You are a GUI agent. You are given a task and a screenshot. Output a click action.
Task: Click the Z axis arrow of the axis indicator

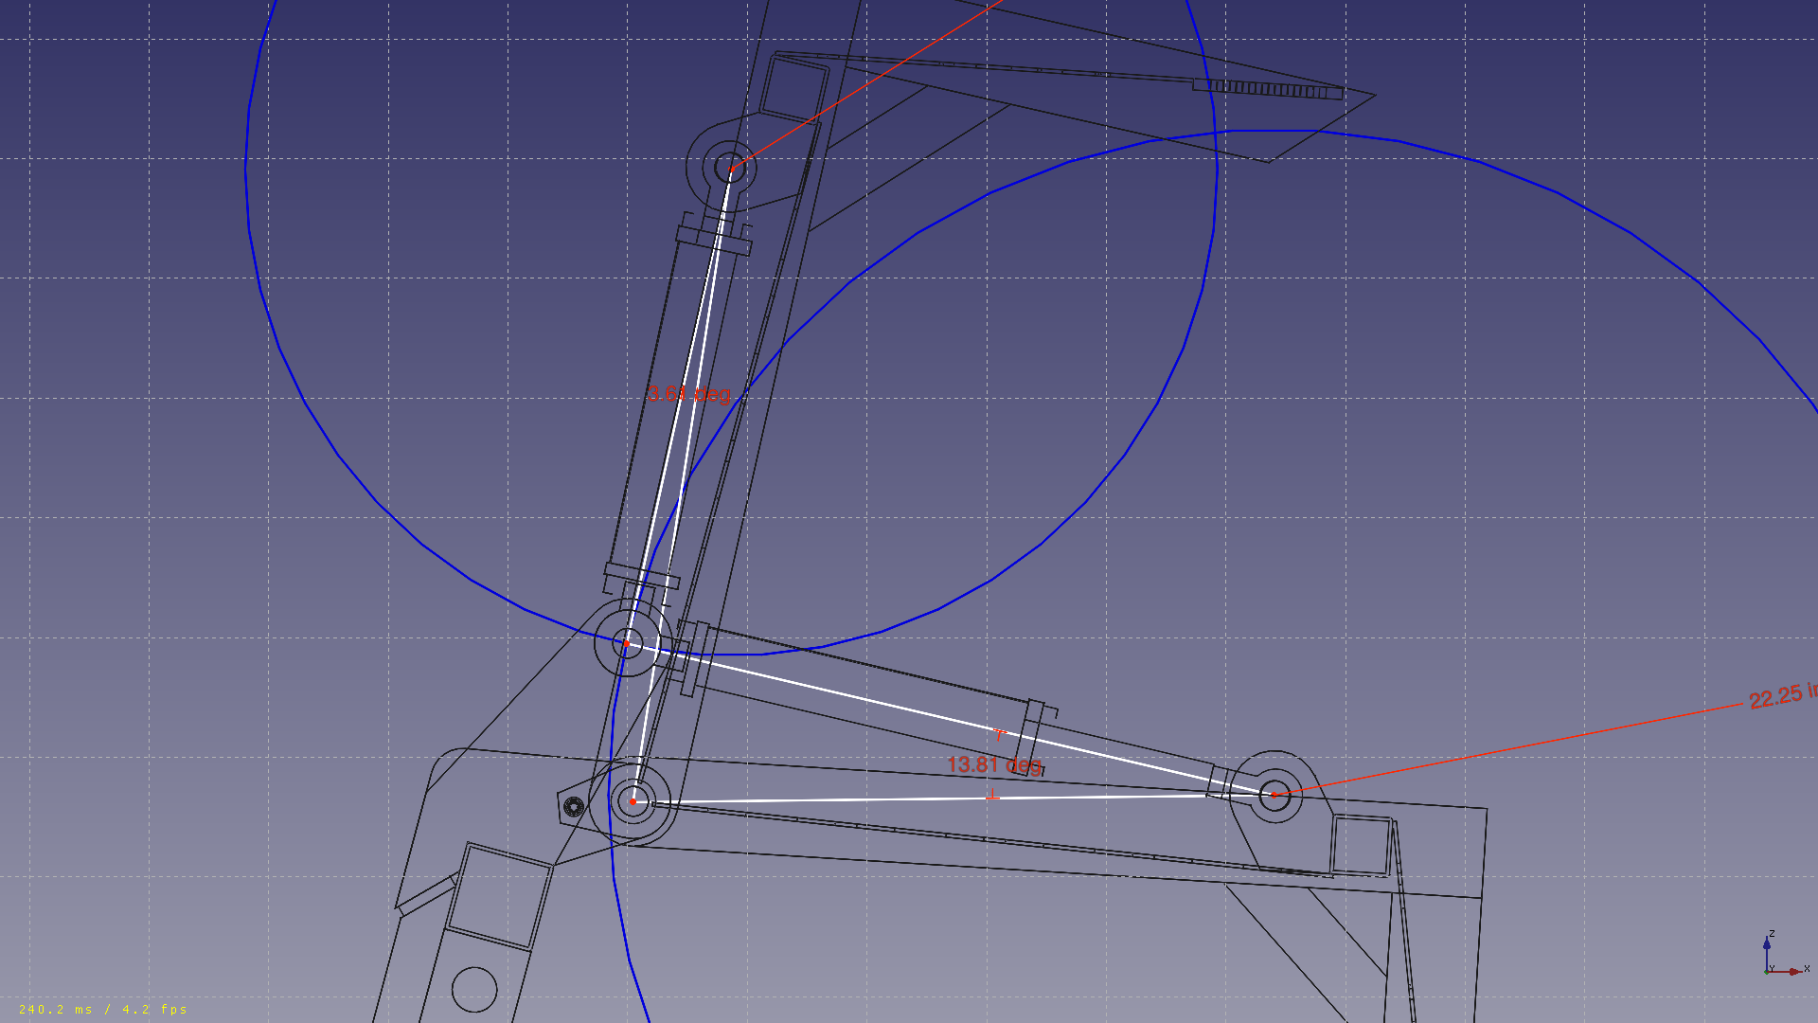point(1767,943)
